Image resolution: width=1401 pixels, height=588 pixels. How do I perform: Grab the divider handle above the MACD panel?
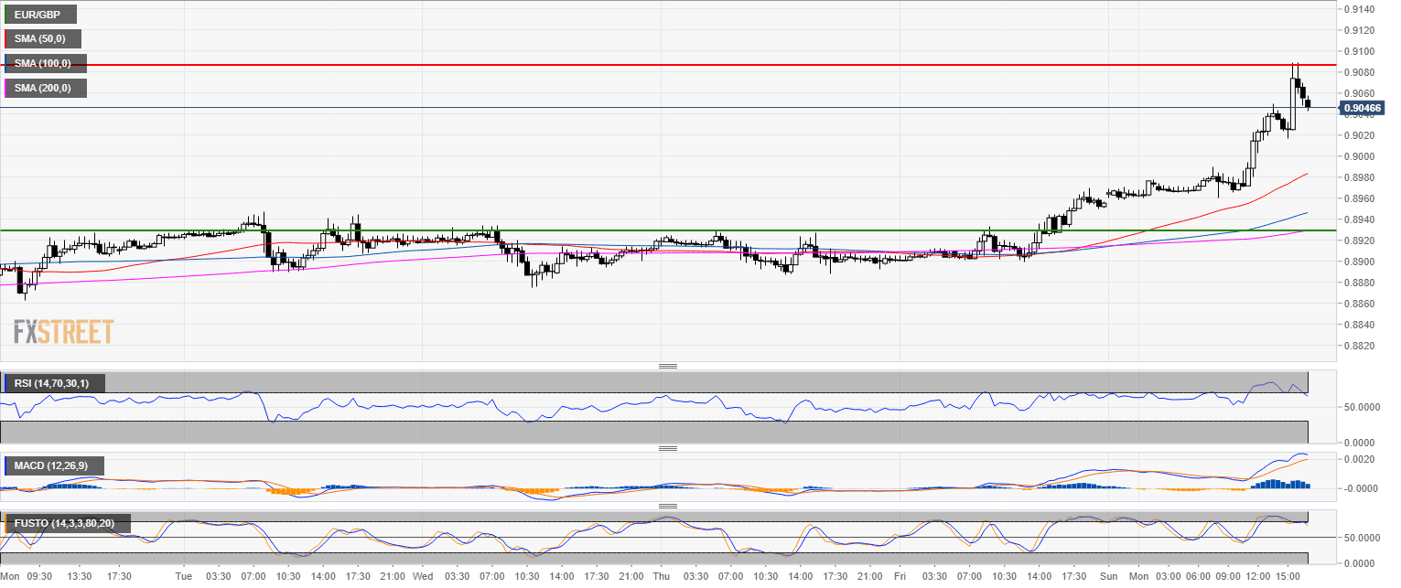tap(667, 449)
